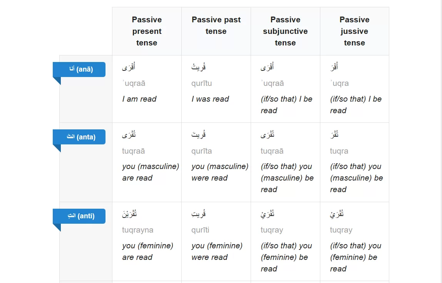Click the jussive transliteration ʾuqra

(x=340, y=84)
